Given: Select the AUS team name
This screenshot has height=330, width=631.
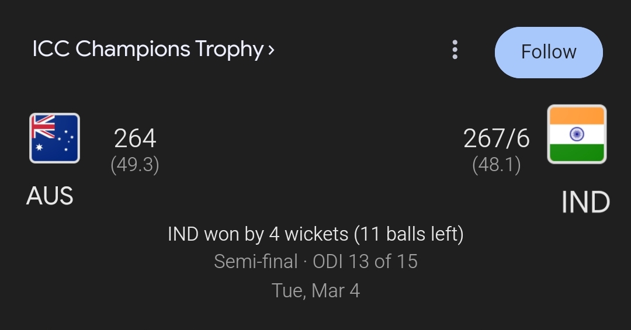Looking at the screenshot, I should pyautogui.click(x=50, y=196).
